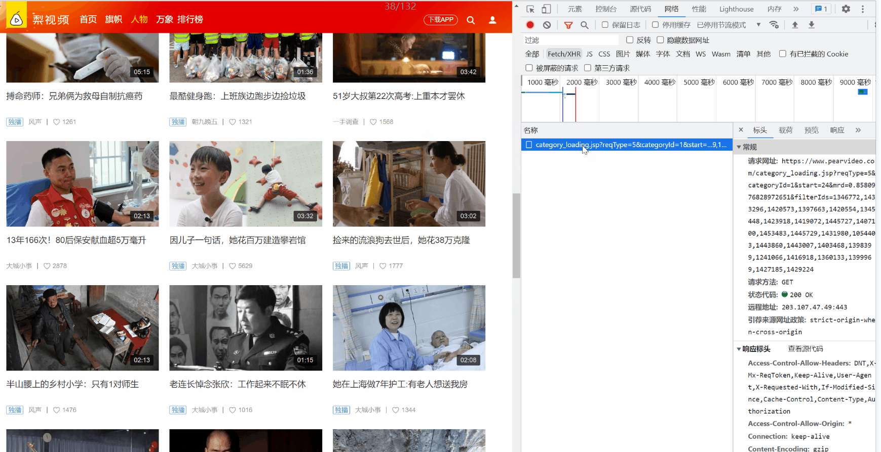
Task: Enable the 第三方请求 checkbox
Action: 588,68
